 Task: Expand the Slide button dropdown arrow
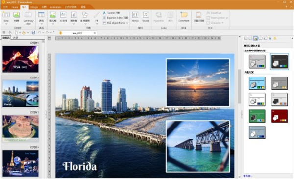(x=6, y=24)
